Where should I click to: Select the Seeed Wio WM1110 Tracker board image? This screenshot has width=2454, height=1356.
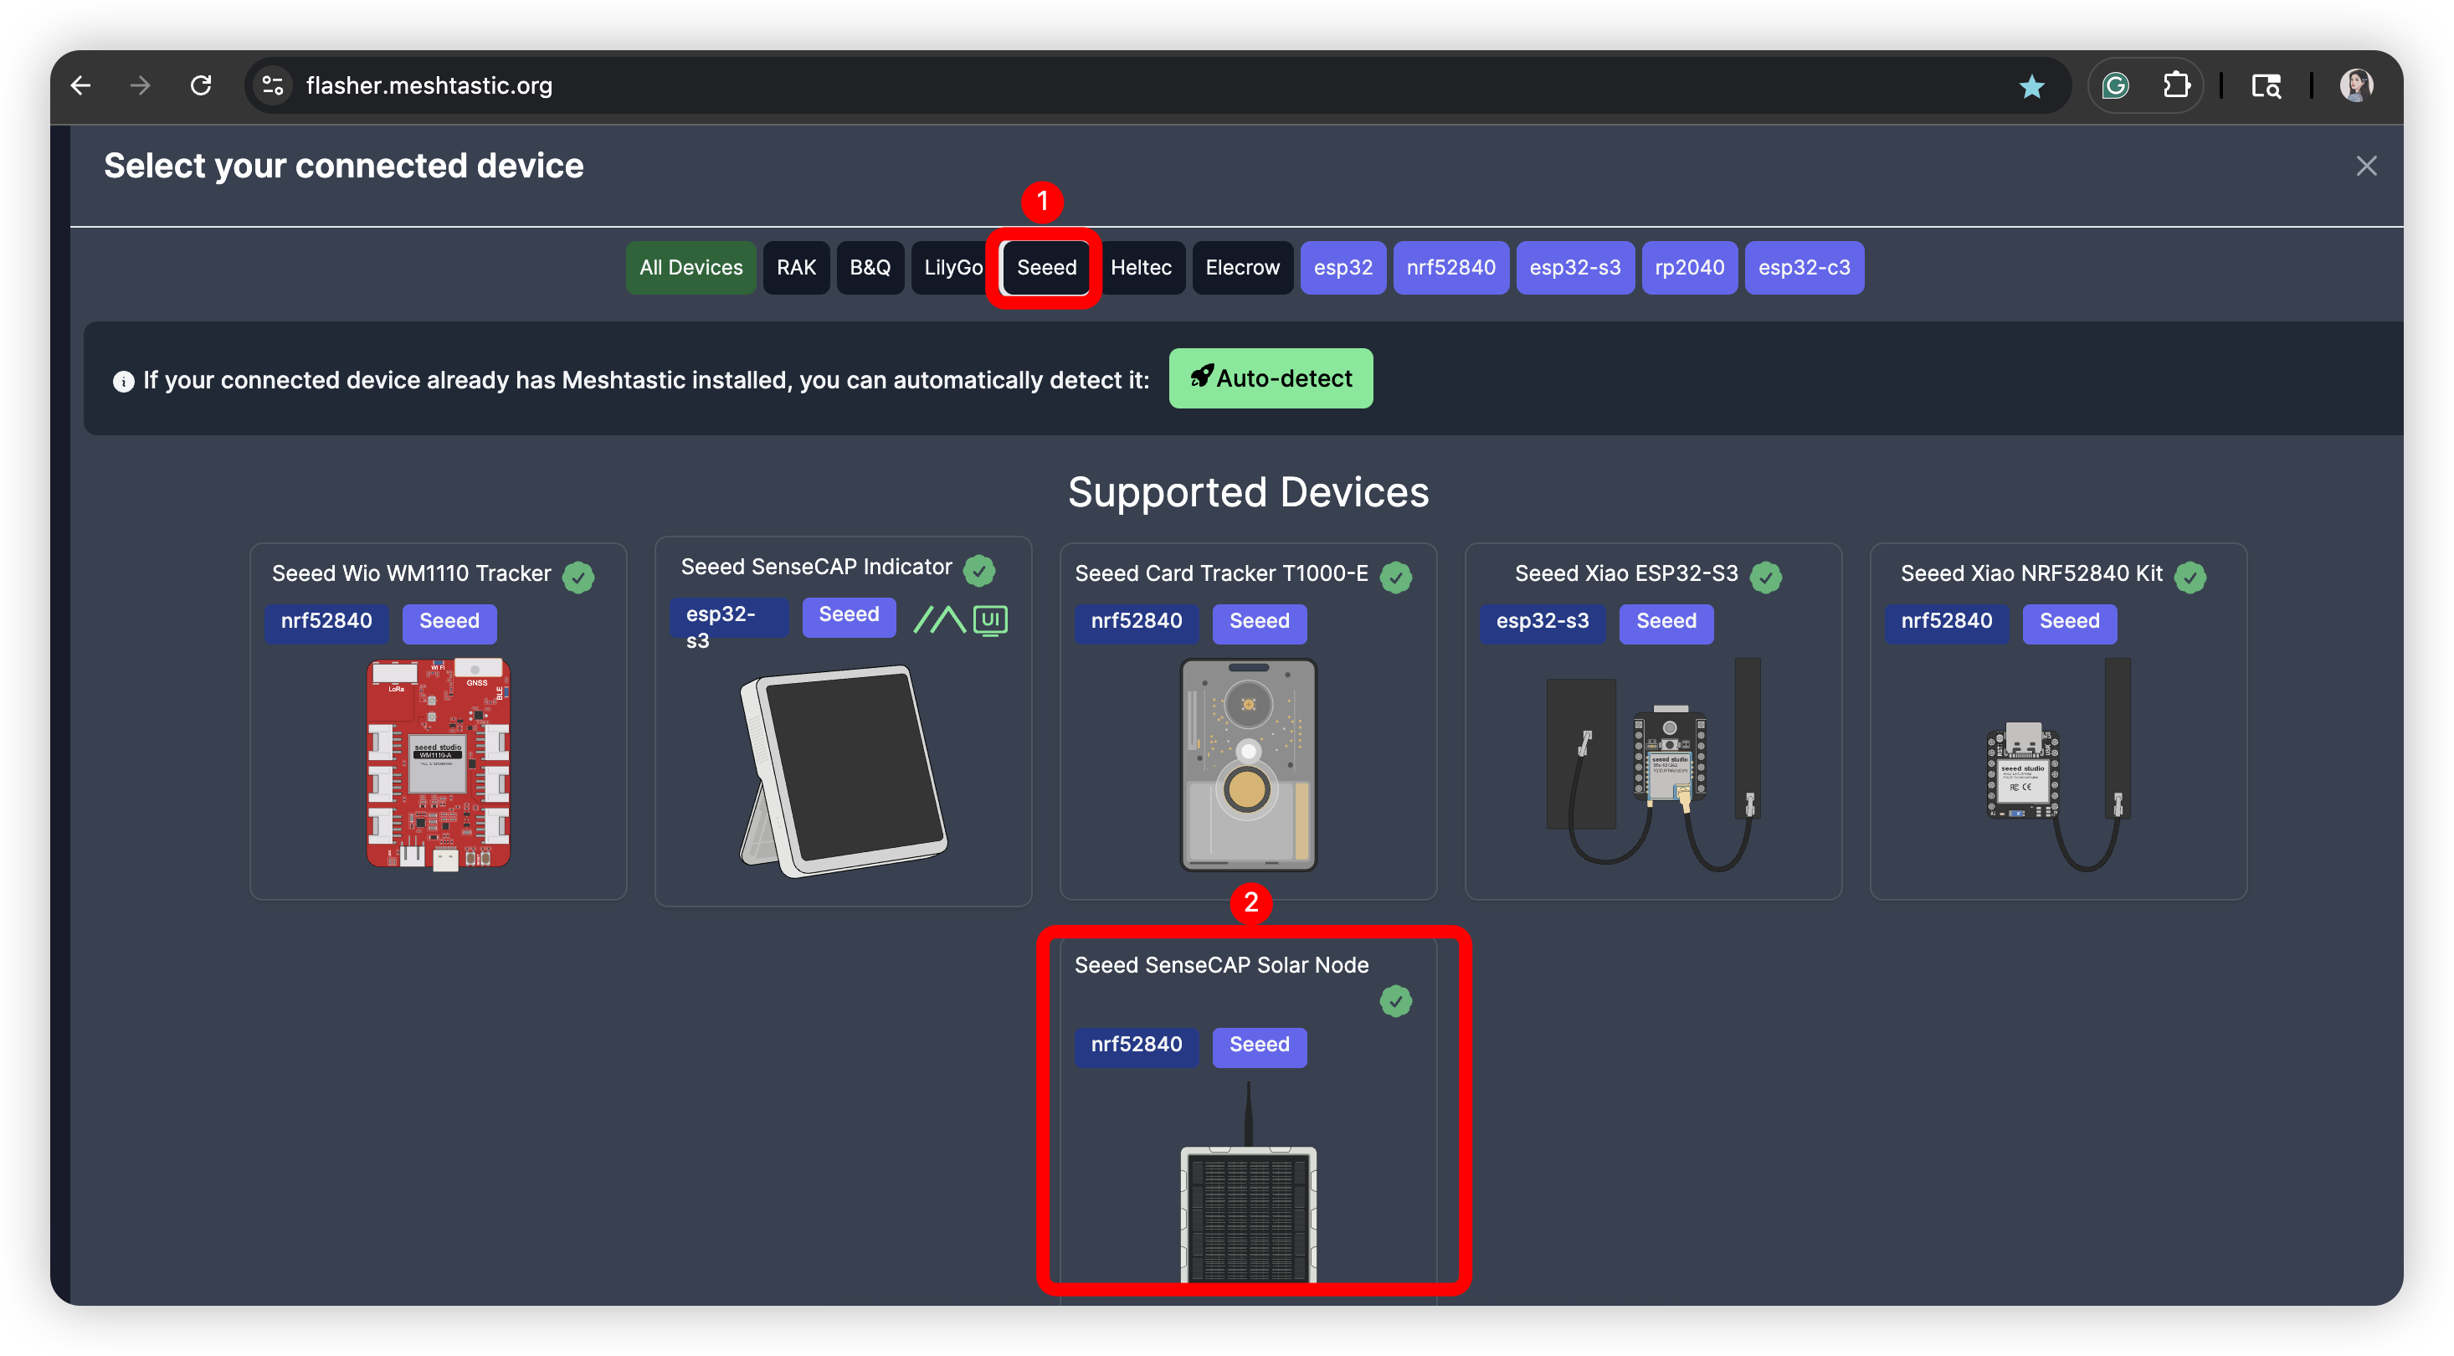(x=439, y=764)
